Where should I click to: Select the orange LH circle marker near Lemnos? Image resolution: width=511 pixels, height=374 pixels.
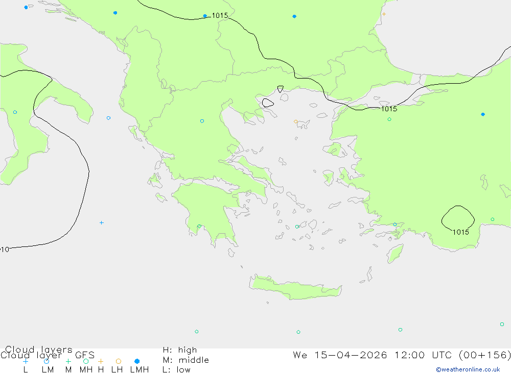tap(295, 122)
